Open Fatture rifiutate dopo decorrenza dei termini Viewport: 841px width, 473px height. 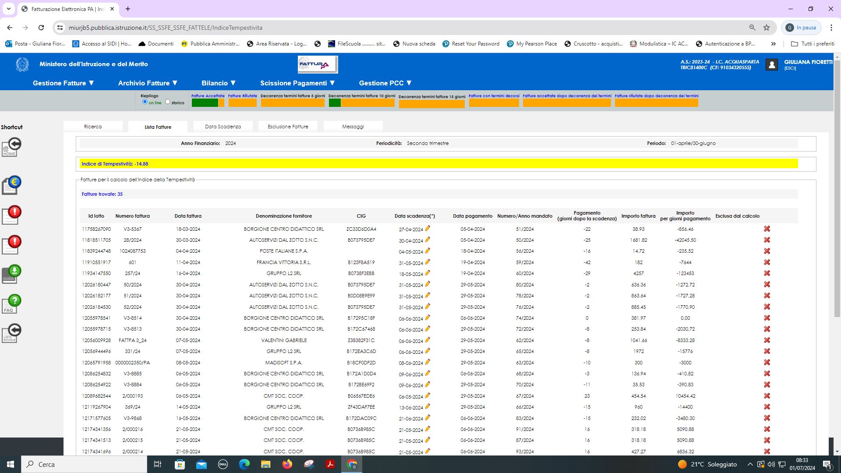(x=657, y=96)
